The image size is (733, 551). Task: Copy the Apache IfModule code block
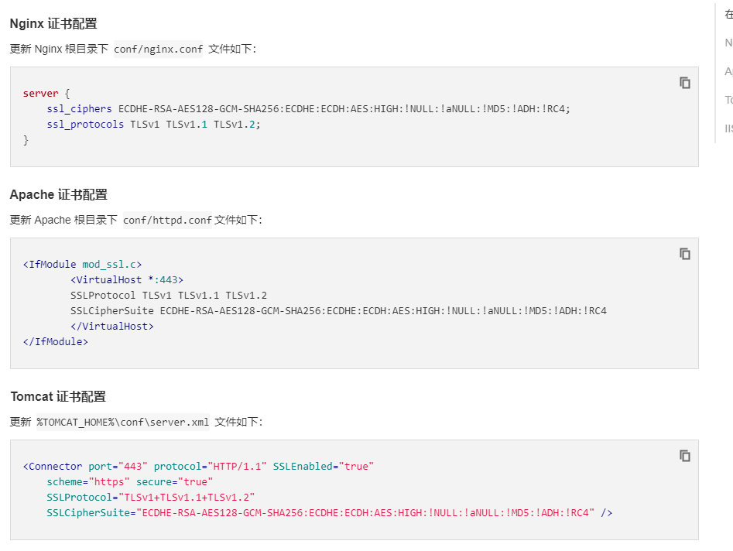(684, 254)
